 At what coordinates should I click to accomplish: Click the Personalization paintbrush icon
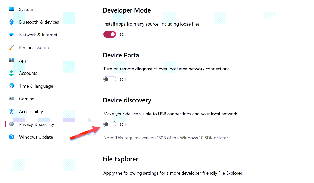(x=11, y=48)
